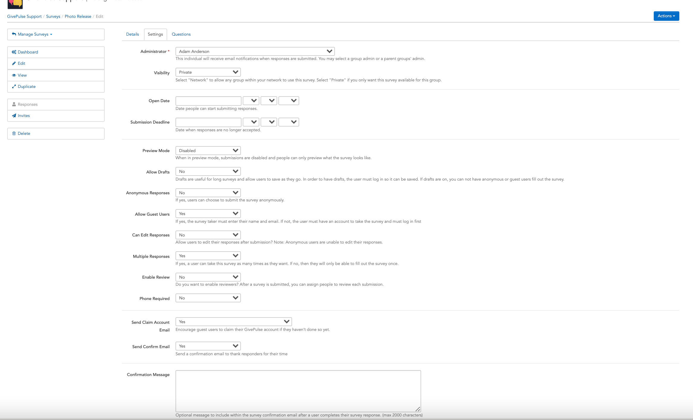Viewport: 693px width, 420px height.
Task: Open Responses in the sidebar menu
Action: [x=56, y=104]
